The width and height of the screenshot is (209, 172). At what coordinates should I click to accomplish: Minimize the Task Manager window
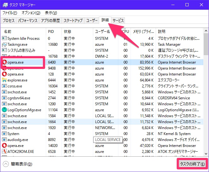[173, 5]
